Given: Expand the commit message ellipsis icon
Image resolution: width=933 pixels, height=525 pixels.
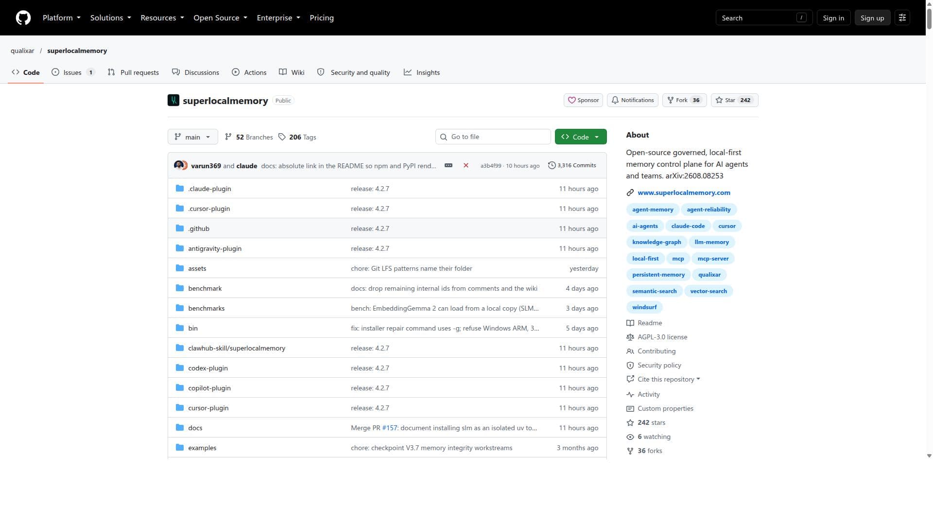Looking at the screenshot, I should tap(449, 166).
